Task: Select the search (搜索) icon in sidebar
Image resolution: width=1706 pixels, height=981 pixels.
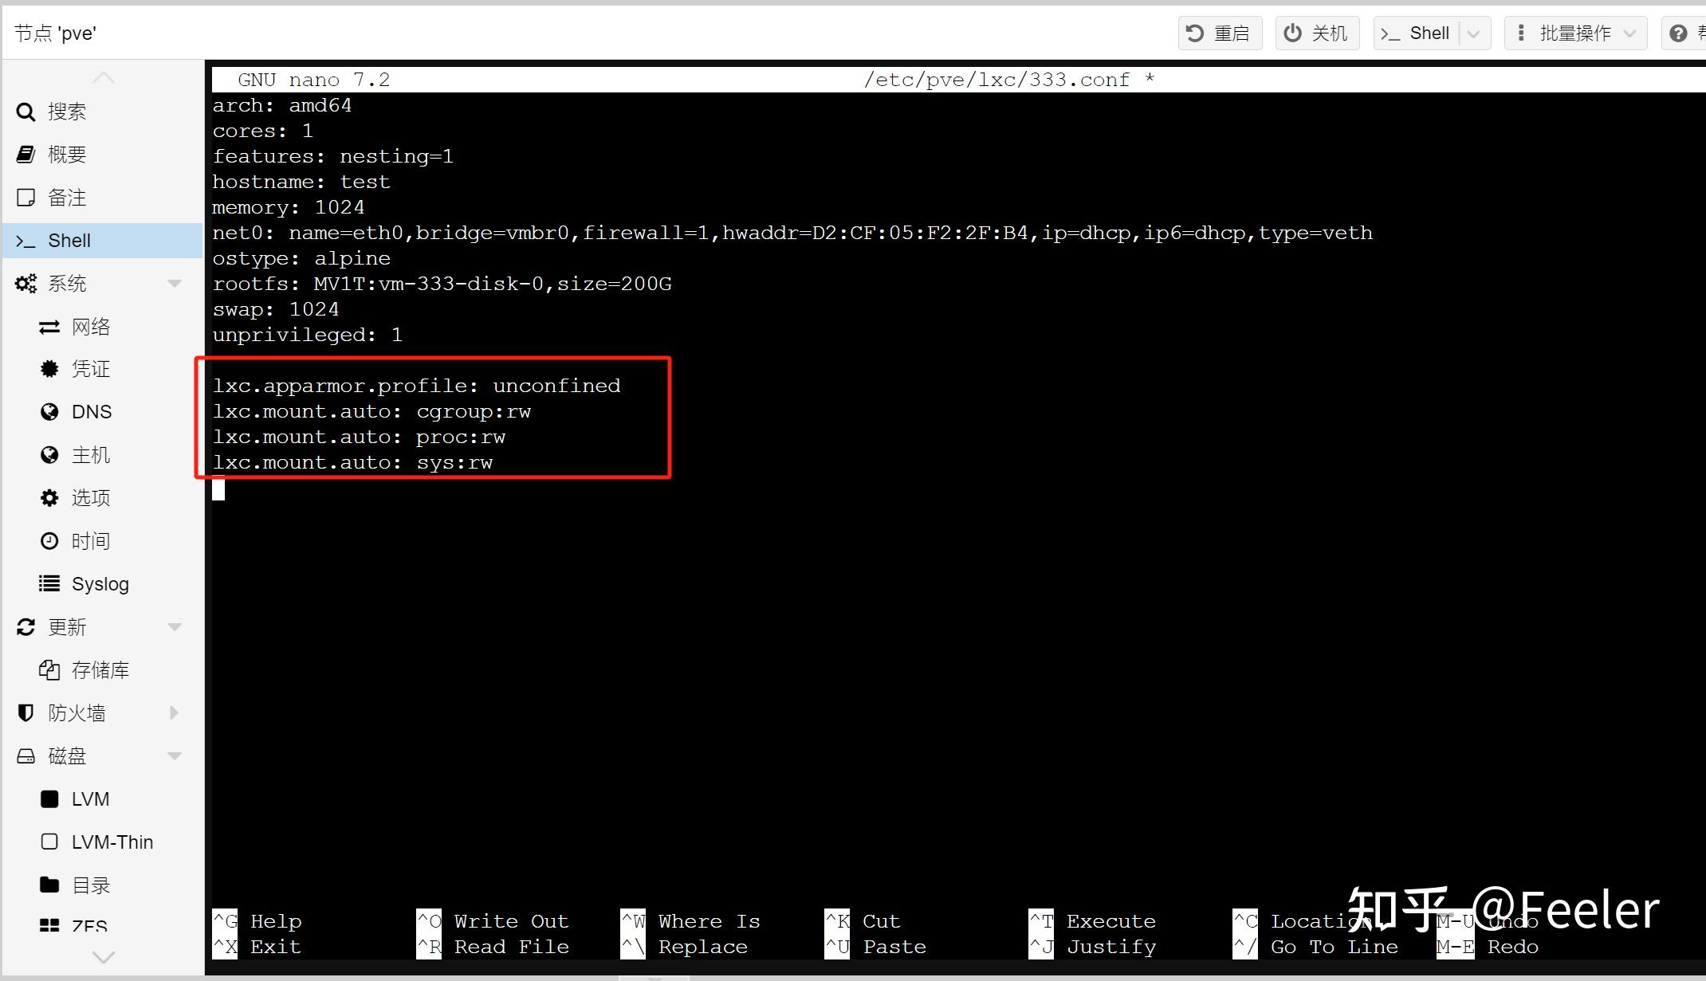Action: (25, 112)
